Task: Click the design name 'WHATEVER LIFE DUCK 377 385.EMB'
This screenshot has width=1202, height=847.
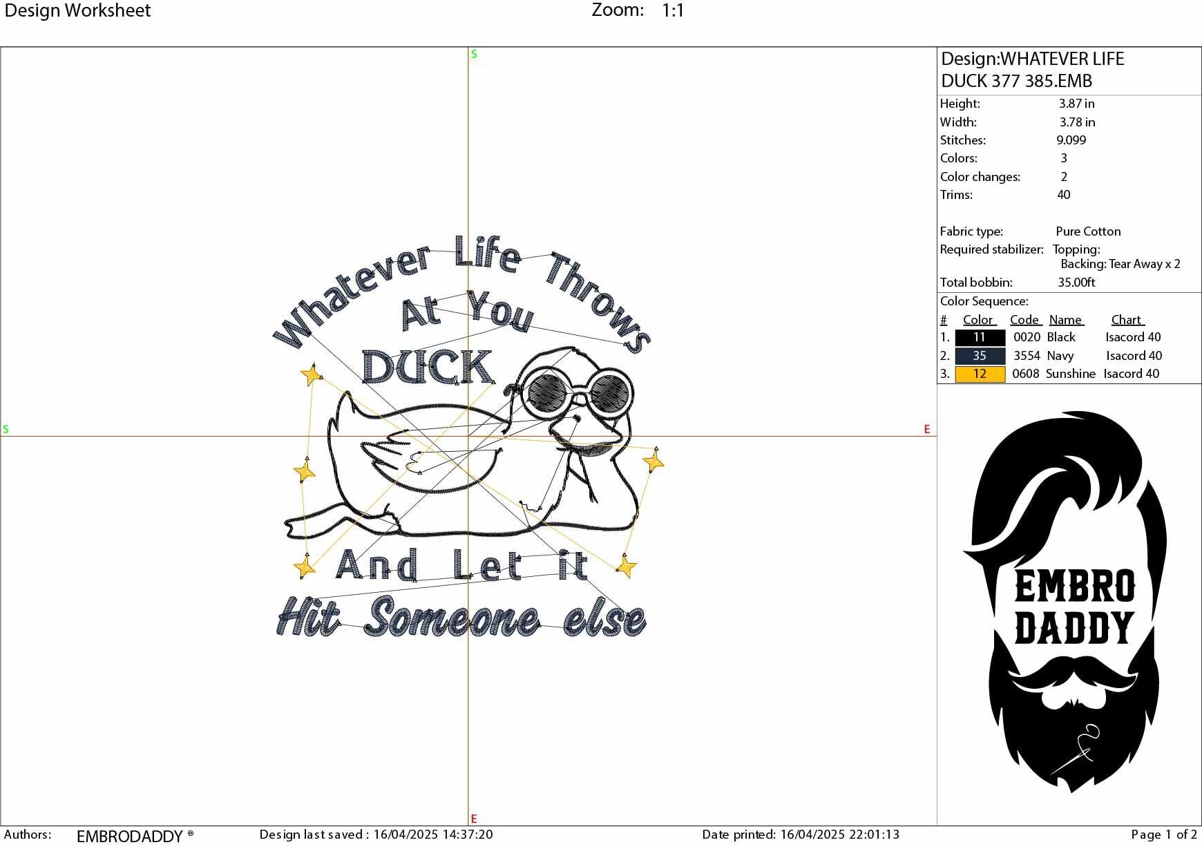Action: (x=1032, y=70)
